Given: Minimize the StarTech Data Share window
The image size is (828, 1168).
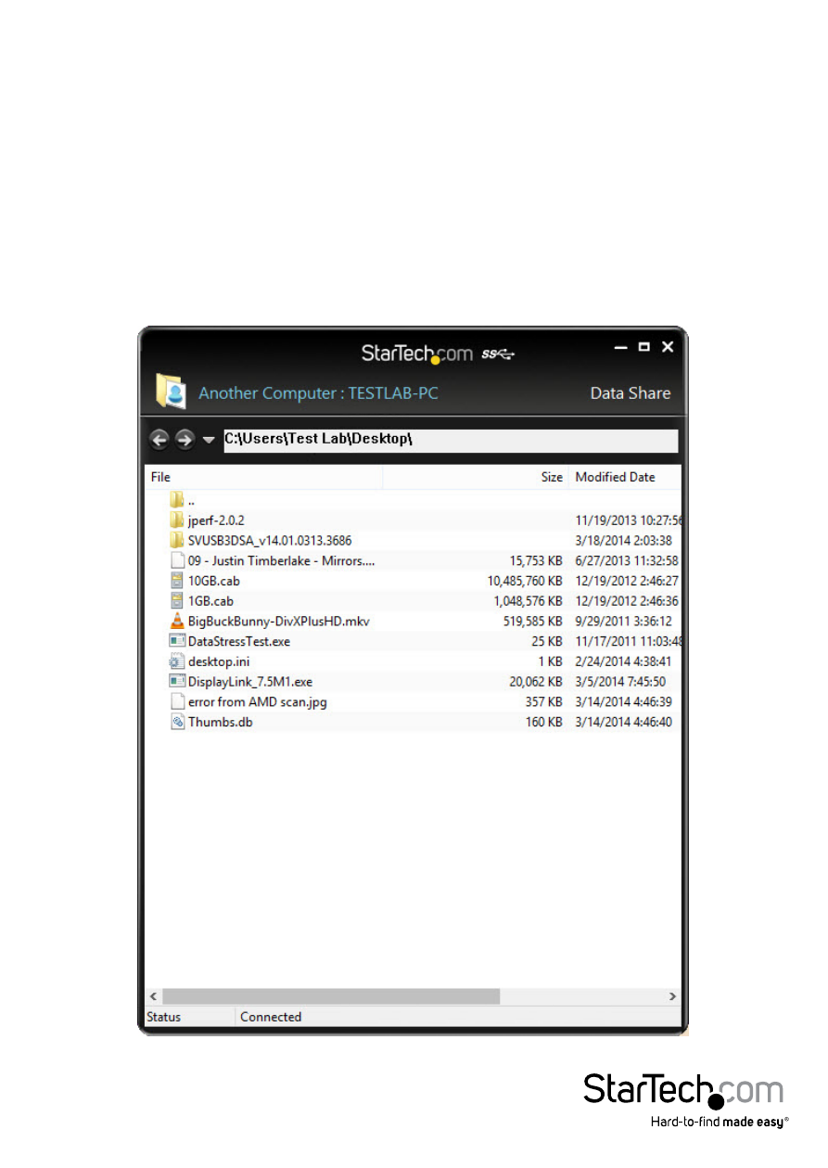Looking at the screenshot, I should coord(621,348).
